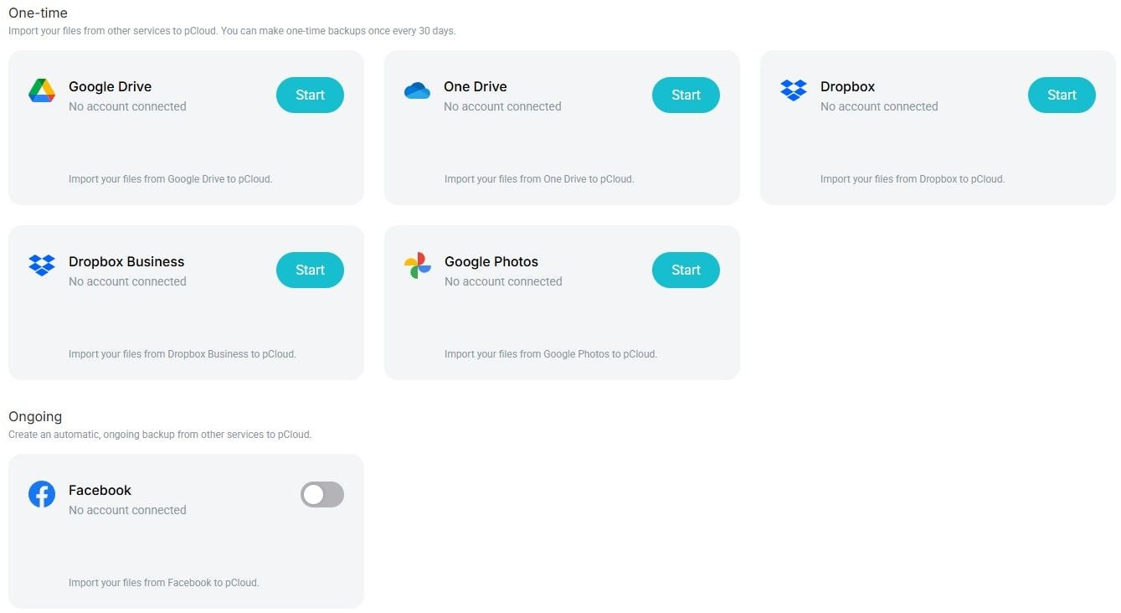Click the Google Drive icon
Image resolution: width=1121 pixels, height=613 pixels.
coord(41,90)
